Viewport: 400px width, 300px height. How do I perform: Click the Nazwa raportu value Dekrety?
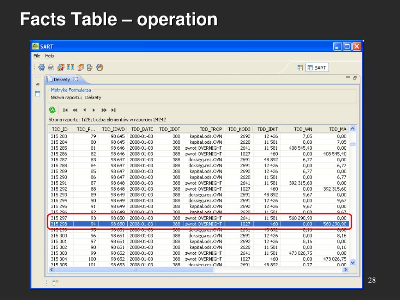[x=93, y=97]
